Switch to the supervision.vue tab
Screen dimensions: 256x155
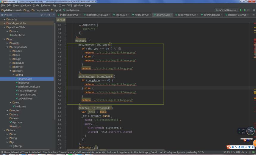[186, 15]
